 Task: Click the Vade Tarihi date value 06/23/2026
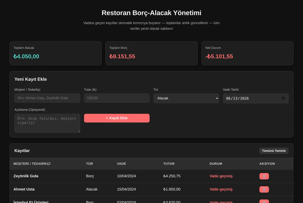(237, 98)
